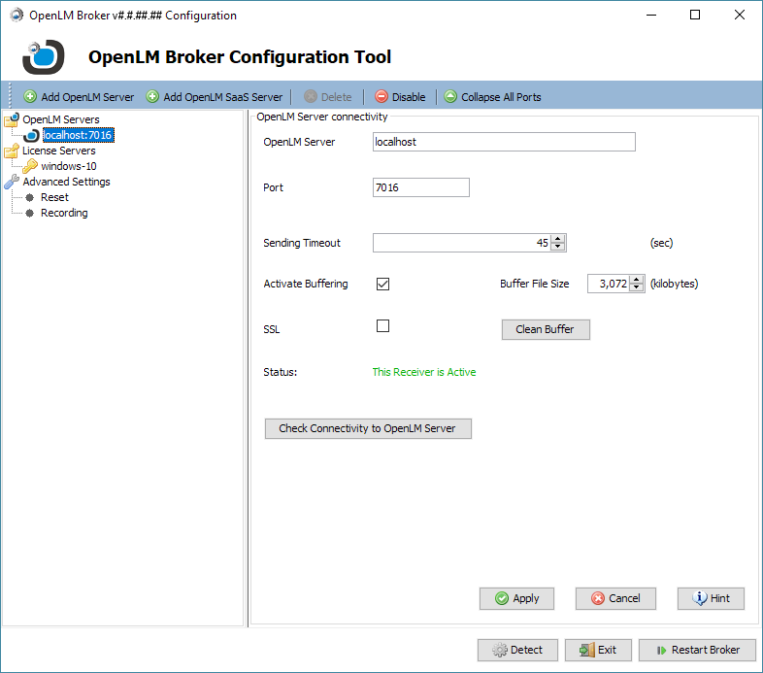Open the Reset advanced setting
The width and height of the screenshot is (763, 673).
[54, 197]
